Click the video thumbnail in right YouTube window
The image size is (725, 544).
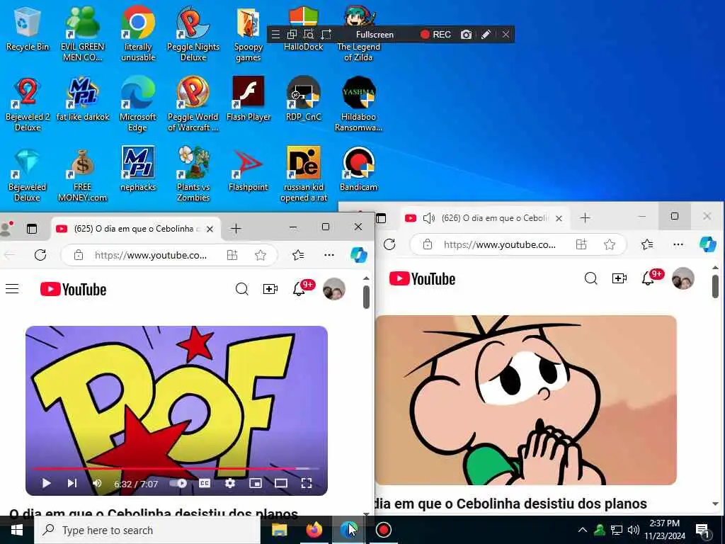point(526,400)
